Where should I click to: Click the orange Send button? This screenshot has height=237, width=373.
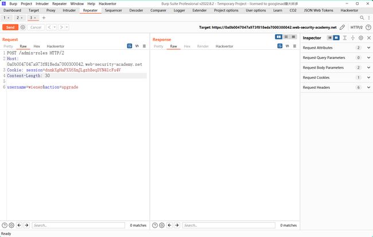(x=10, y=27)
